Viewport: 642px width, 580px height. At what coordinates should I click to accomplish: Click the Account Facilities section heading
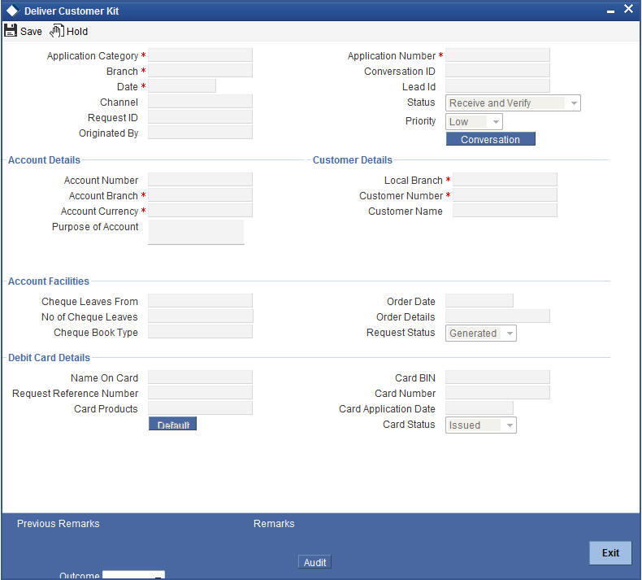click(49, 281)
